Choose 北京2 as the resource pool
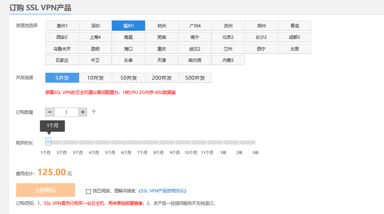Viewport: 384px width, 214px height. click(x=228, y=37)
